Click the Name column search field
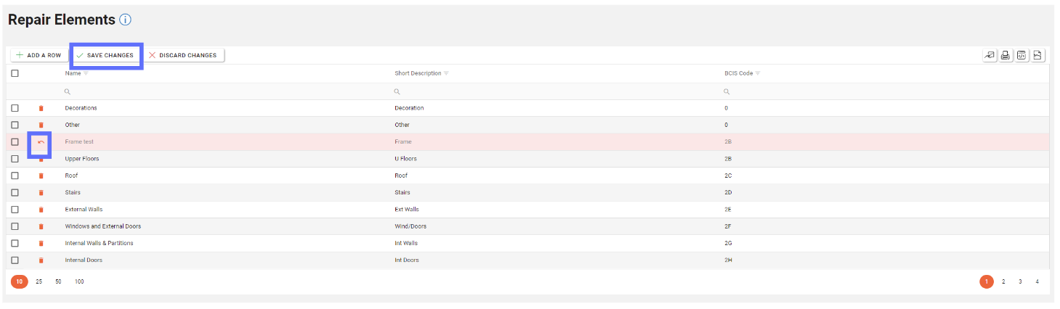This screenshot has height=309, width=1060. click(218, 91)
